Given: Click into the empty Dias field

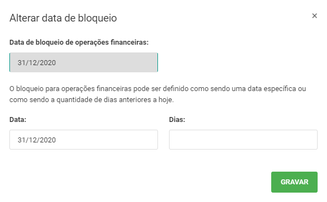Looking at the screenshot, I should coord(243,140).
